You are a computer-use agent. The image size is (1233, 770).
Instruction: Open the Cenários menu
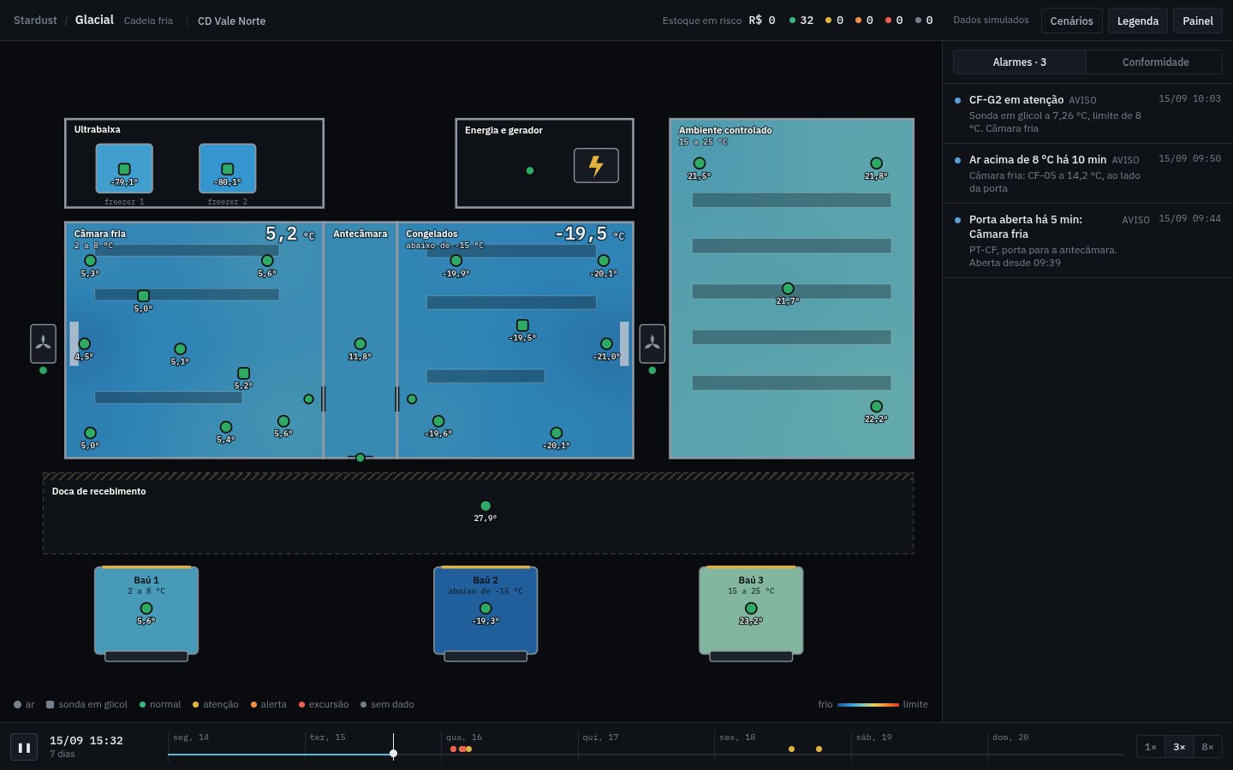click(x=1071, y=21)
